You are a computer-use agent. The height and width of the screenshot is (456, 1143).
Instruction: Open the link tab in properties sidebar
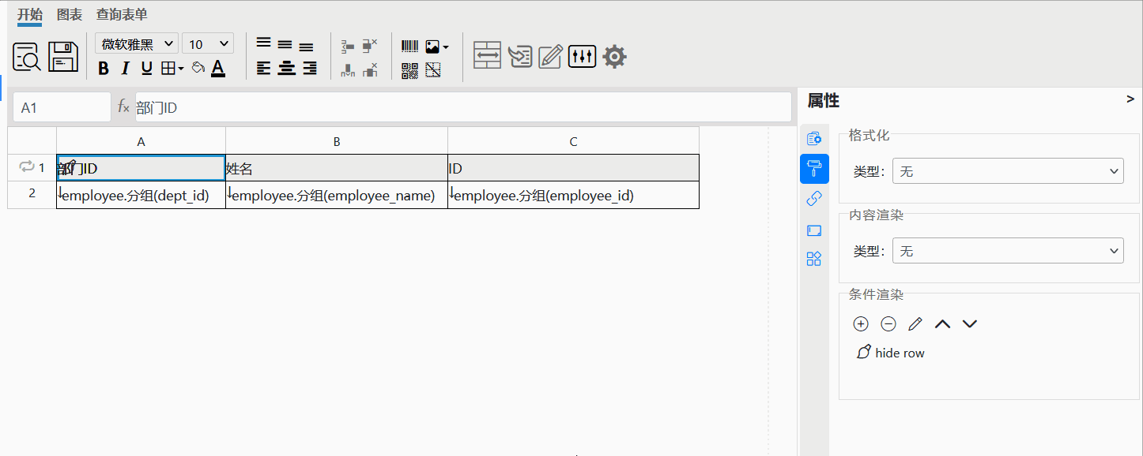coord(814,200)
